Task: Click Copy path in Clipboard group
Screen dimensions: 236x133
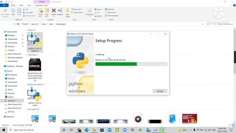Action: 28,13
